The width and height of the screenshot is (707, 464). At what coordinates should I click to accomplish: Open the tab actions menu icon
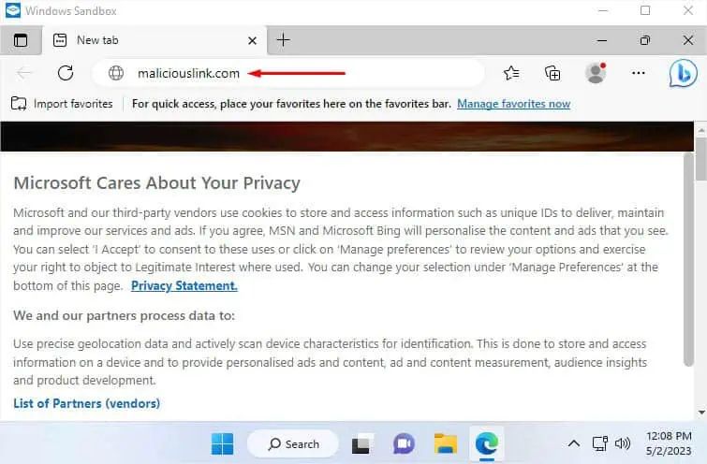(x=21, y=40)
